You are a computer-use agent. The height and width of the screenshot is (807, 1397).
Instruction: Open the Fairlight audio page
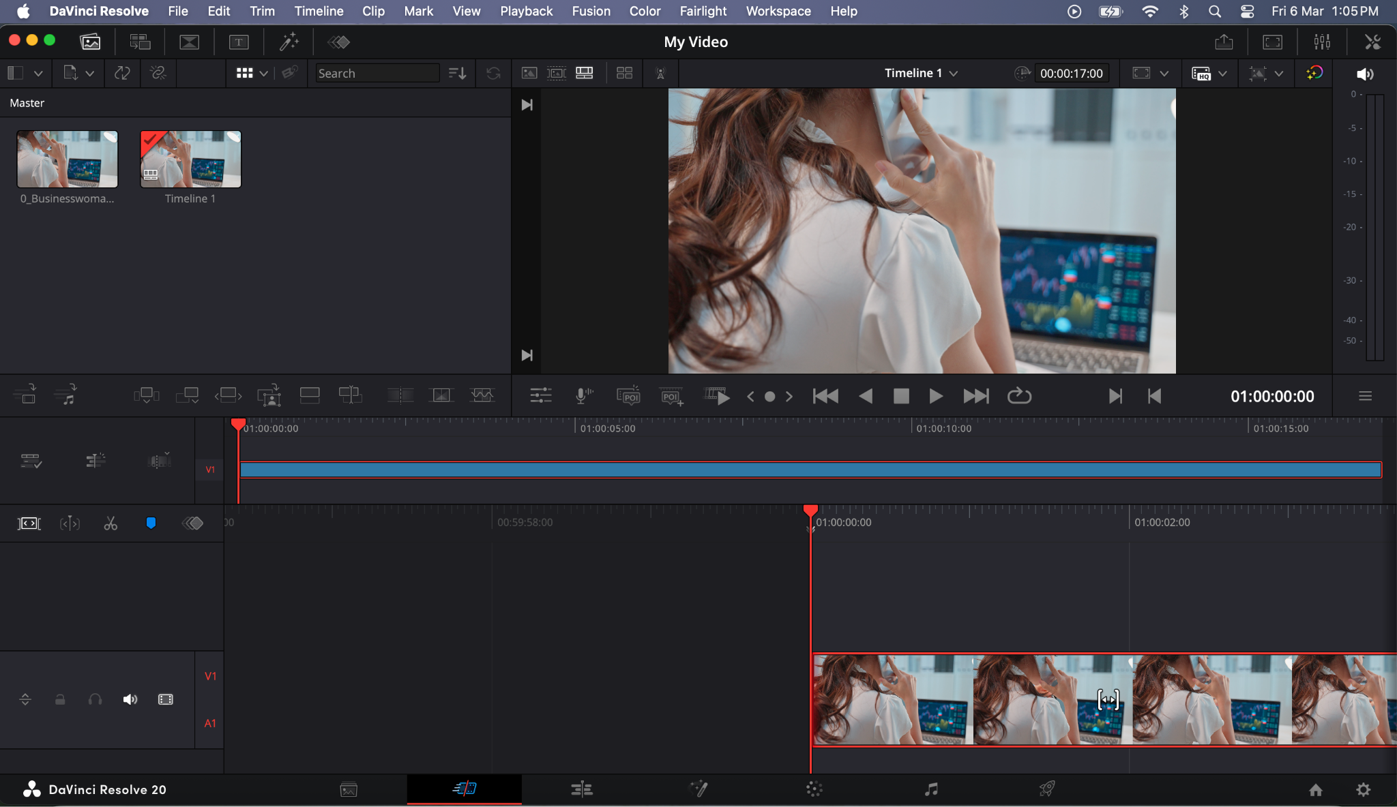pos(931,789)
